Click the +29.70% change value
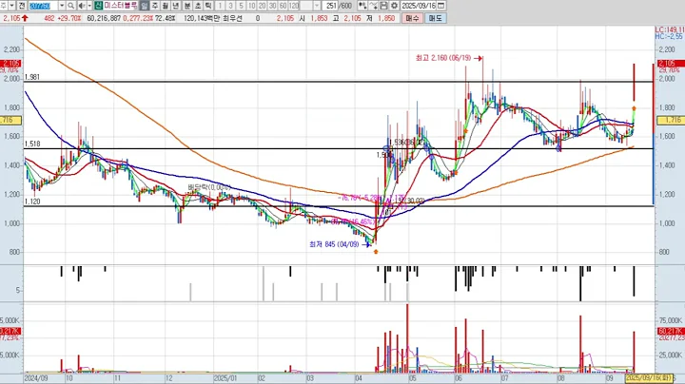 click(x=69, y=18)
